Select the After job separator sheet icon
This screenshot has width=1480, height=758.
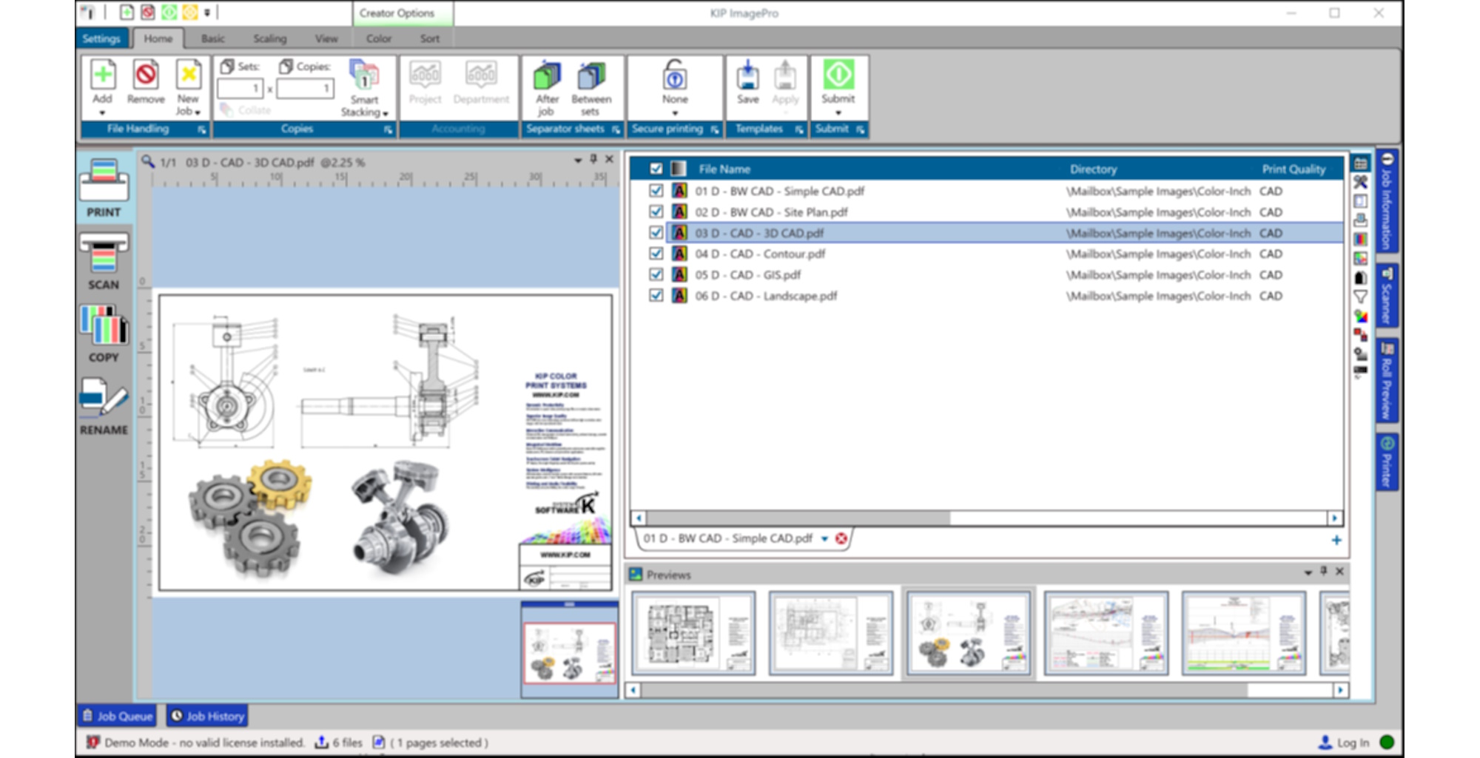click(x=547, y=76)
